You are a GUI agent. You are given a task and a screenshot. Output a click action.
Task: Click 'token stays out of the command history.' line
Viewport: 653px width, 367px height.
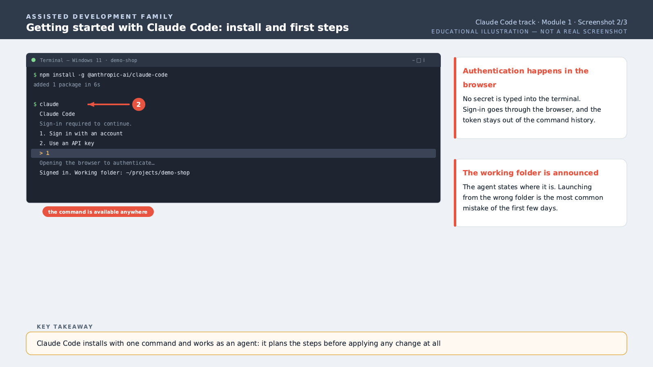click(529, 120)
